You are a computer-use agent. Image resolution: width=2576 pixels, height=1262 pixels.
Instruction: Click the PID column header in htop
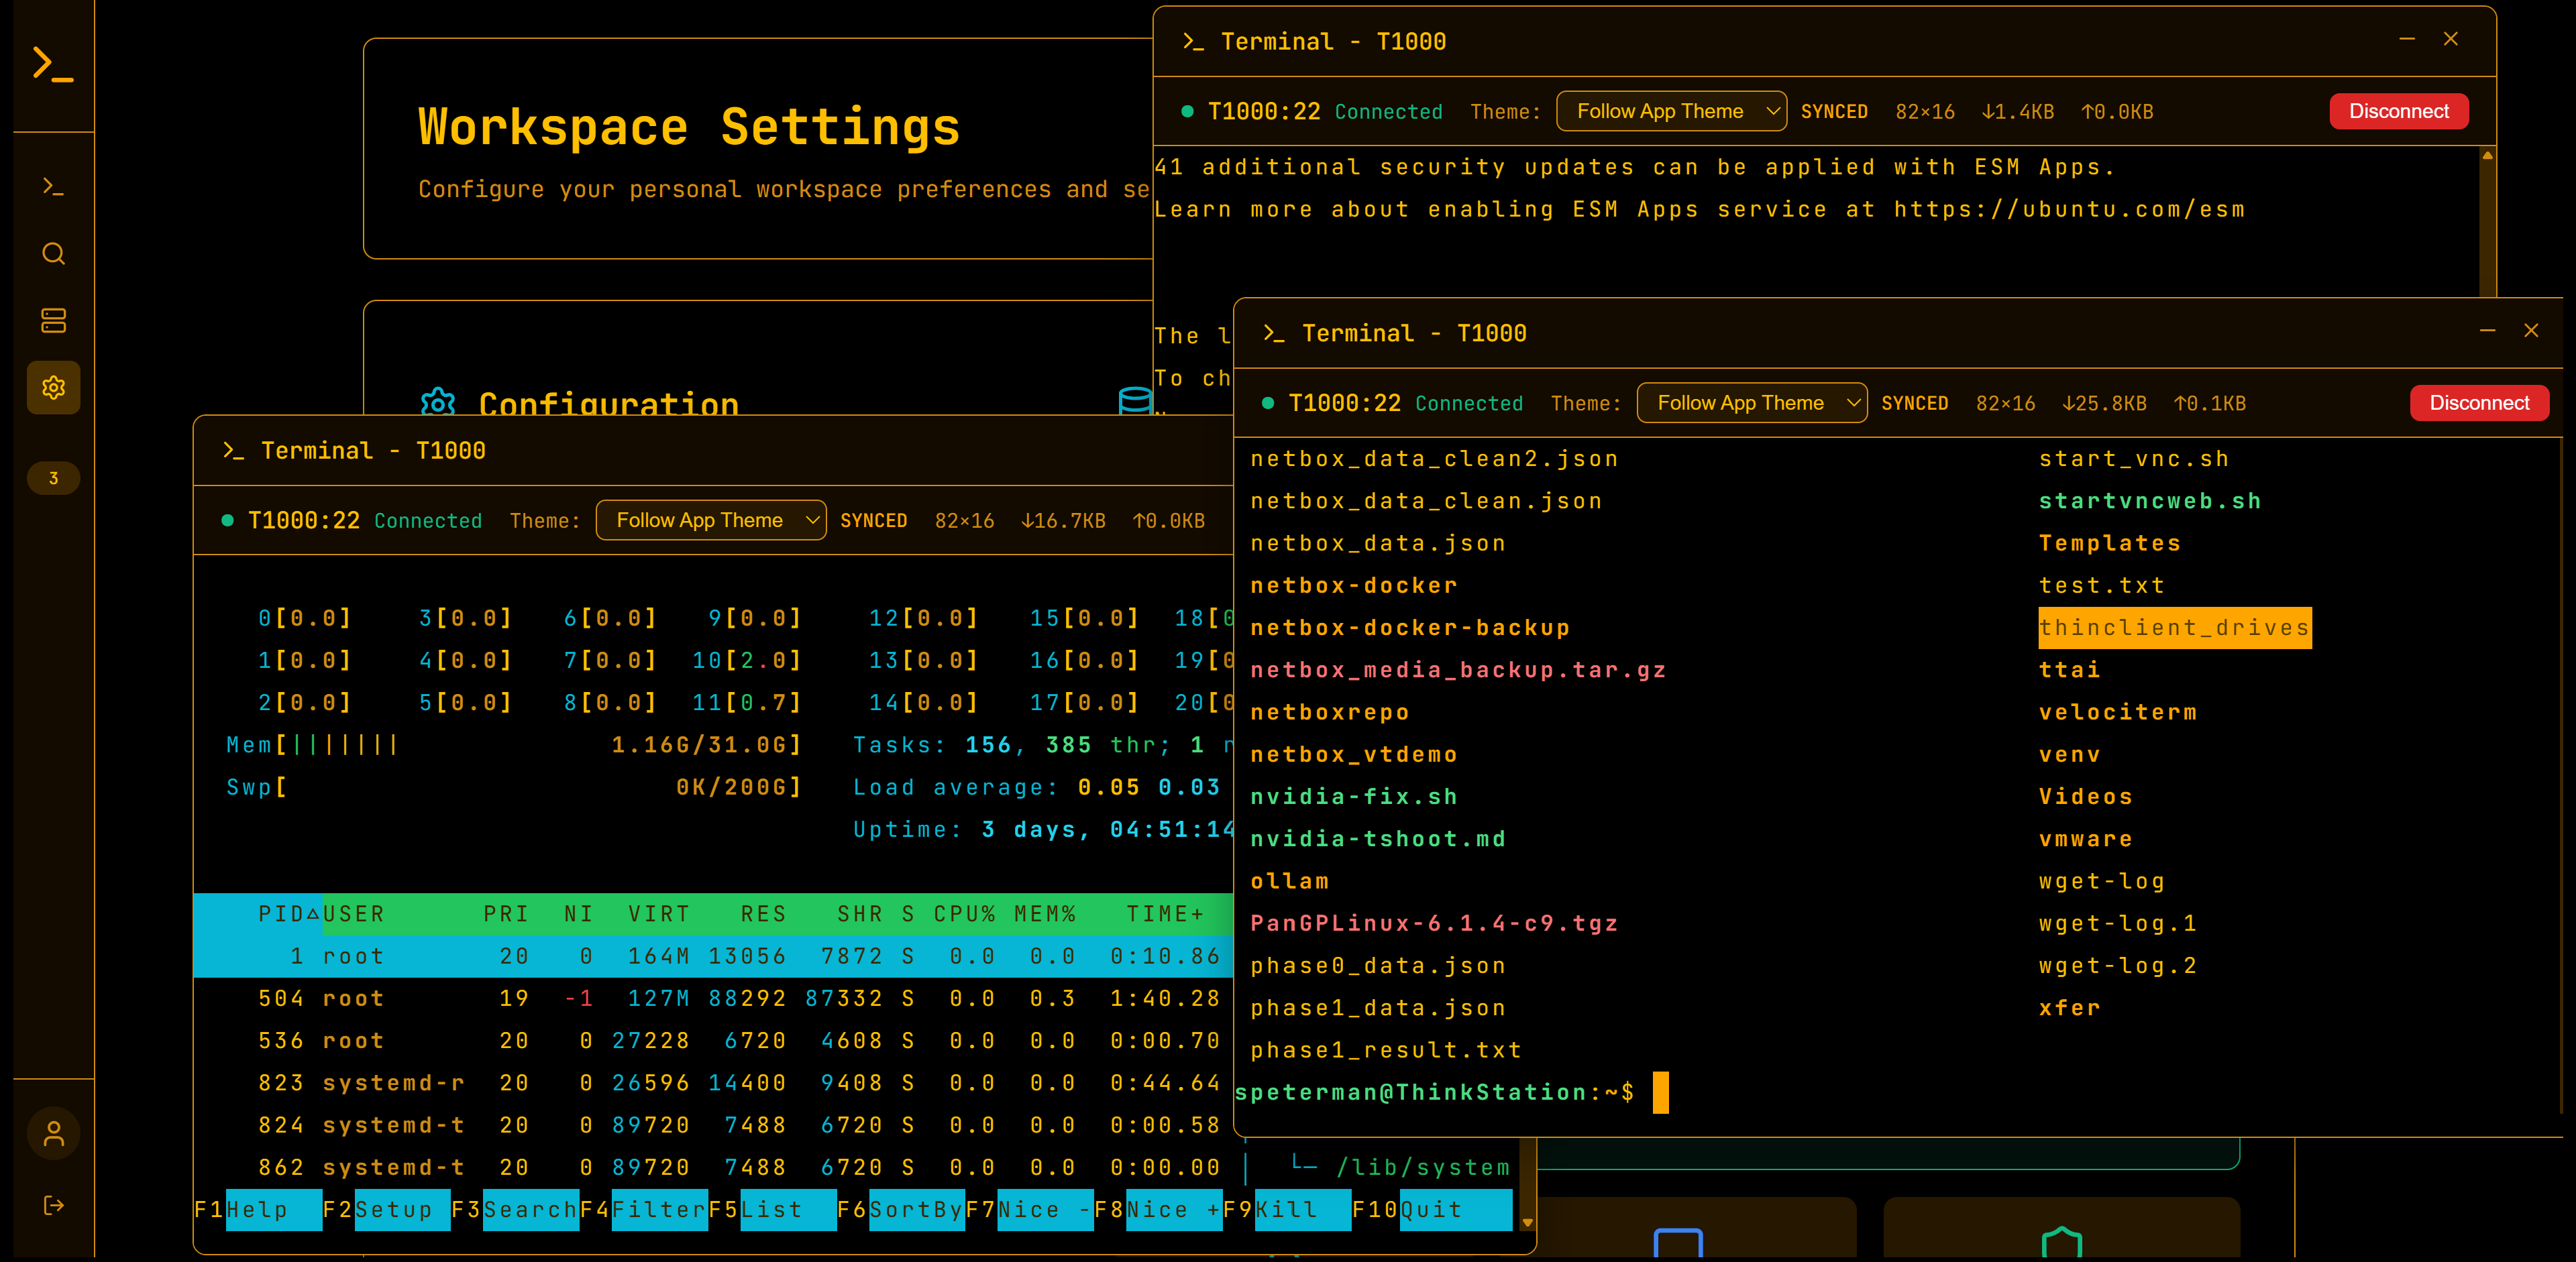(x=281, y=914)
